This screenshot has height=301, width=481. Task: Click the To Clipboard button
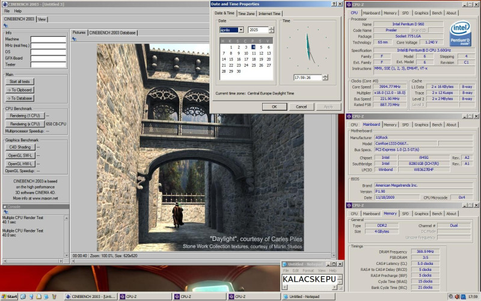pos(20,90)
